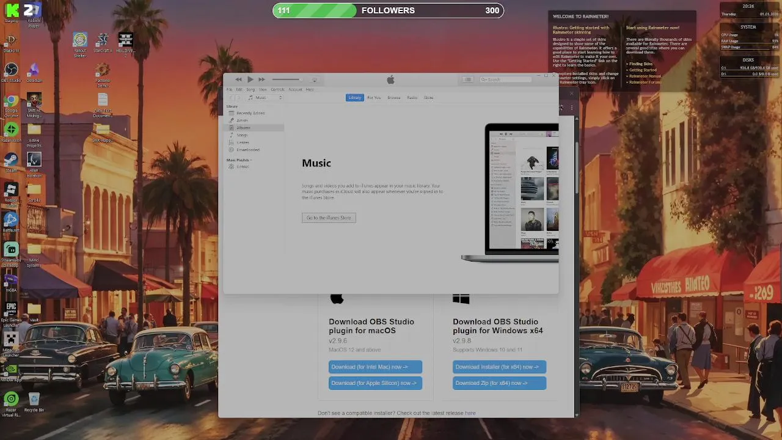Open the Razer Axon desktop icon
Screen dimensions: 782x440
click(11, 133)
